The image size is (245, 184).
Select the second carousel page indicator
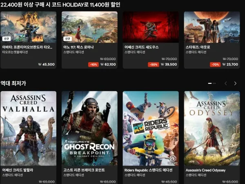click(214, 83)
